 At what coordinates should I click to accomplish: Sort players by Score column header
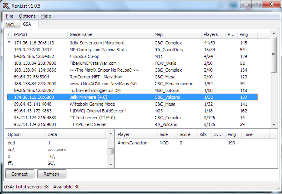pyautogui.click(x=185, y=134)
